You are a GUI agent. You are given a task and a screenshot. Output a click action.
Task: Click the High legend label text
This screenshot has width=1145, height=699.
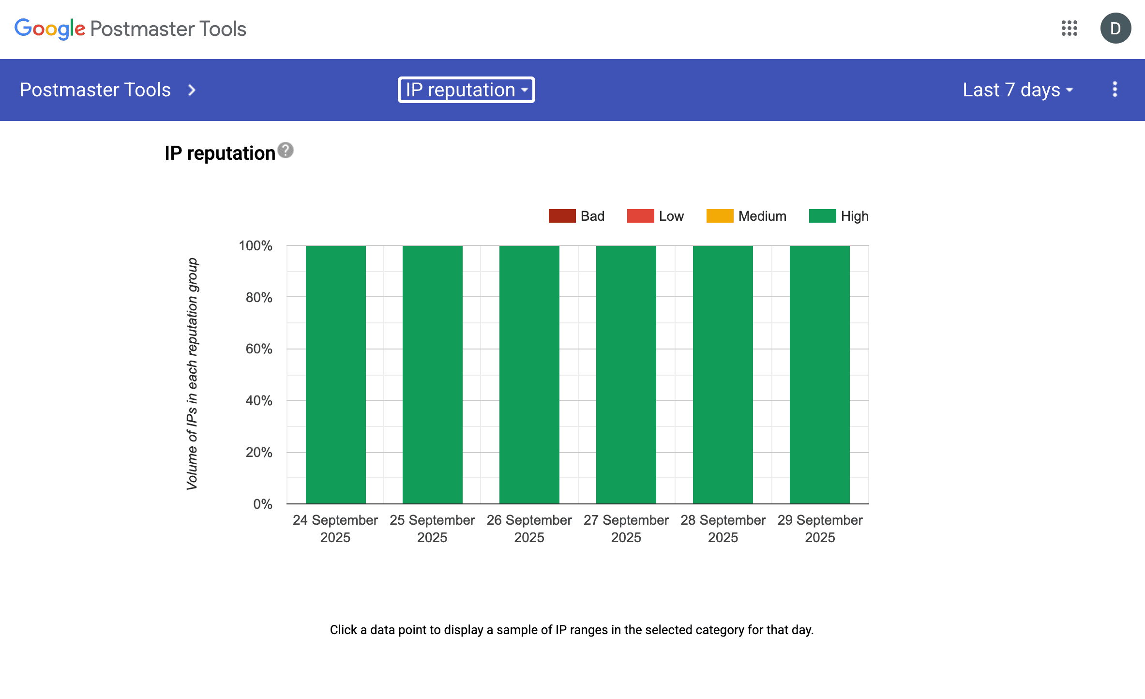pos(855,216)
